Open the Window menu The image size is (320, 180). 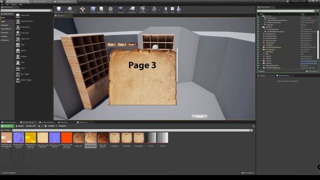pos(14,4)
